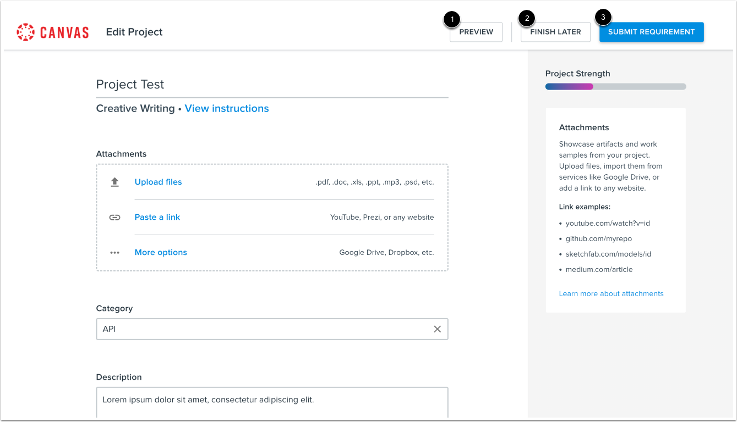Viewport: 737px width, 422px height.
Task: Click the number 2 annotation badge
Action: click(x=527, y=19)
